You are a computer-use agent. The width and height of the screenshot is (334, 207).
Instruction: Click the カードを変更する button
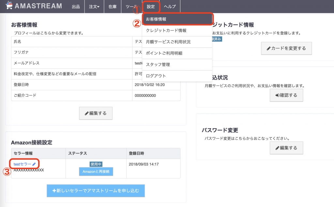(286, 48)
